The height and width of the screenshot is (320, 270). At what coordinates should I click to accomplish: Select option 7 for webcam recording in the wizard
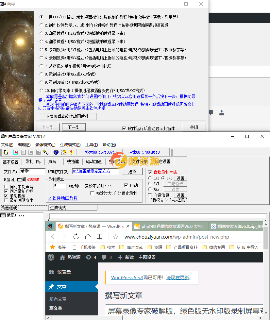click(42, 66)
